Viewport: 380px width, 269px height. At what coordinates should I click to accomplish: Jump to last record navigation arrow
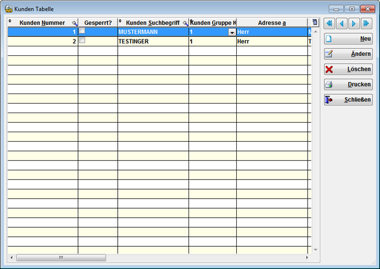pos(367,24)
